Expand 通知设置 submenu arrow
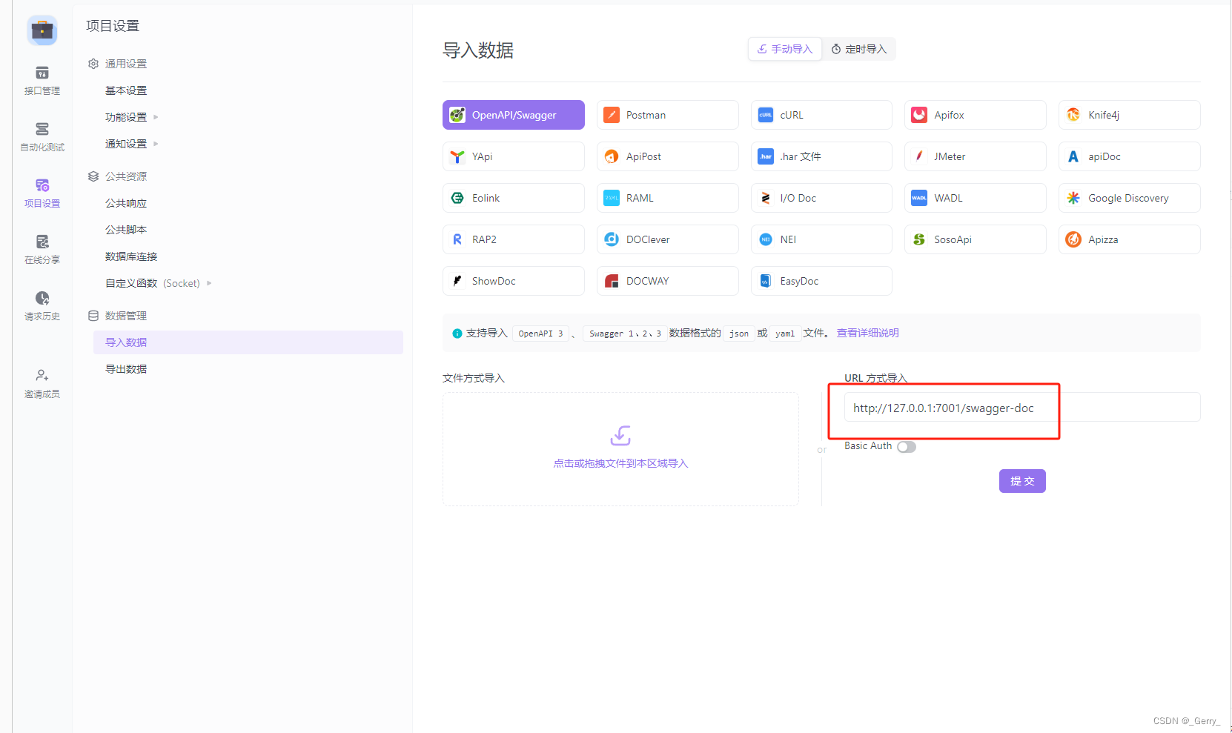 click(x=156, y=144)
